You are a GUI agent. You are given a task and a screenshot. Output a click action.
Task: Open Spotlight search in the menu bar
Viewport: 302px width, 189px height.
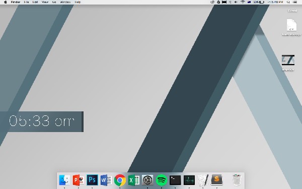tap(288, 2)
